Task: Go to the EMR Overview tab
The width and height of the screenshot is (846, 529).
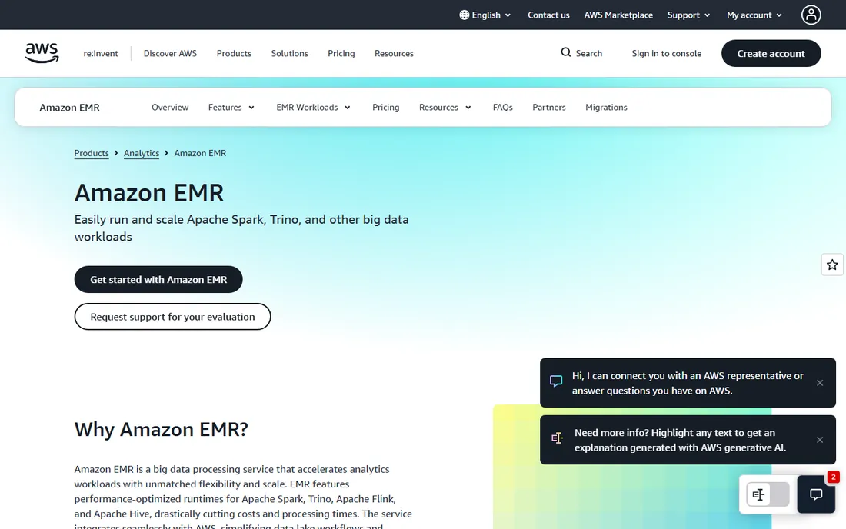Action: 170,108
